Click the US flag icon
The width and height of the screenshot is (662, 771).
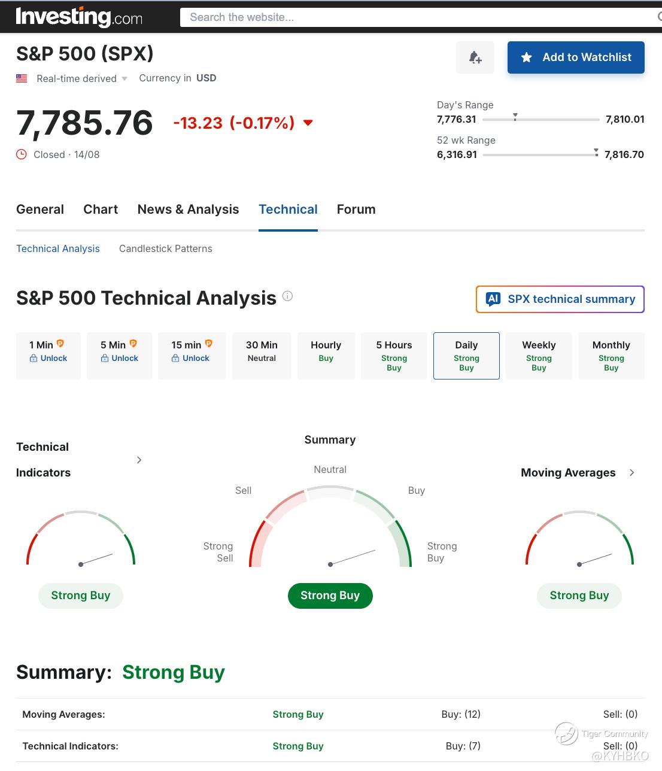click(22, 78)
